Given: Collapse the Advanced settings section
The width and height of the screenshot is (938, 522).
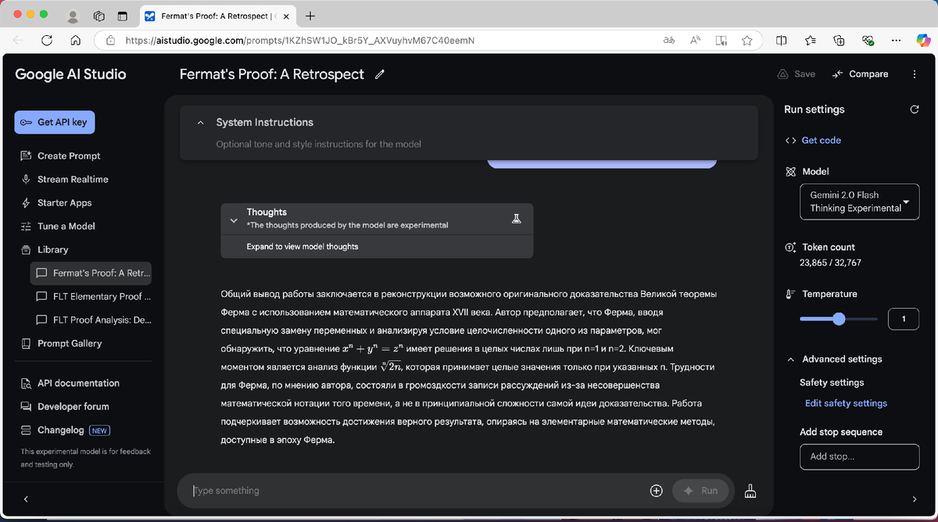Looking at the screenshot, I should [x=790, y=359].
